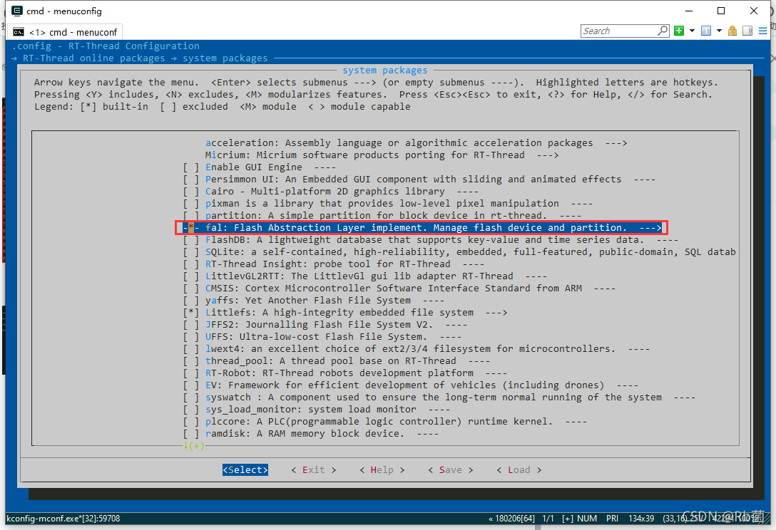Open the Littlefs submenu arrow
The height and width of the screenshot is (530, 776).
(496, 313)
